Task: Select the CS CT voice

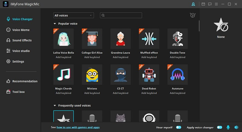Action: tap(120, 74)
